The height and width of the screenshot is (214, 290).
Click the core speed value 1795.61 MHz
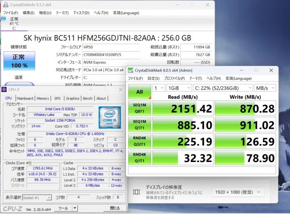[43, 168]
